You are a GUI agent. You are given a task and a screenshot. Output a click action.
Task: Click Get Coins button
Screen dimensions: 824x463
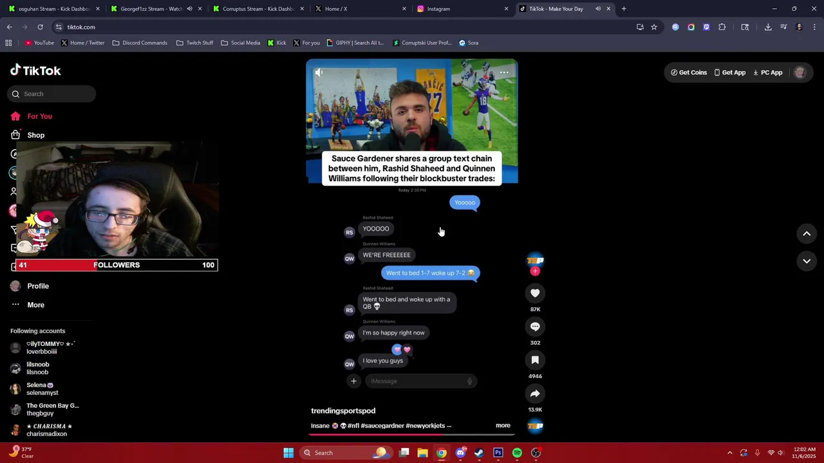[x=689, y=73]
